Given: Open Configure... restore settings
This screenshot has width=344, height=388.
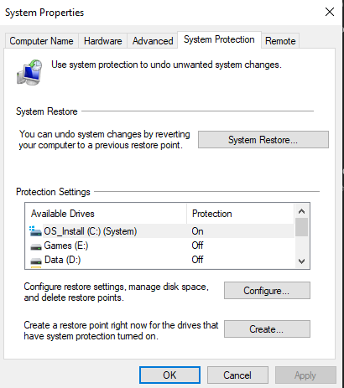Looking at the screenshot, I should [267, 291].
